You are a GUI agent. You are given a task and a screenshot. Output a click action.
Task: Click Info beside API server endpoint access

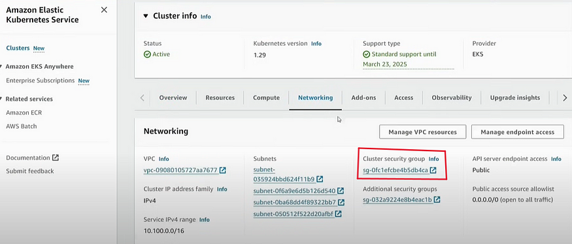pyautogui.click(x=556, y=159)
